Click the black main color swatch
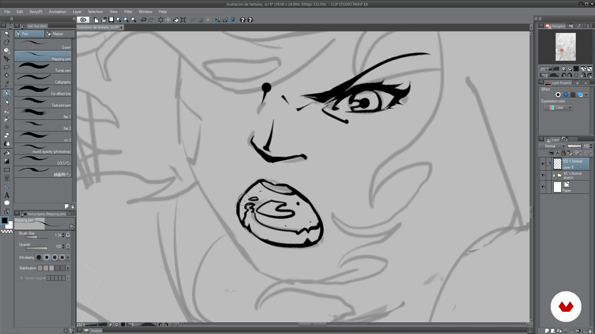 pyautogui.click(x=5, y=221)
